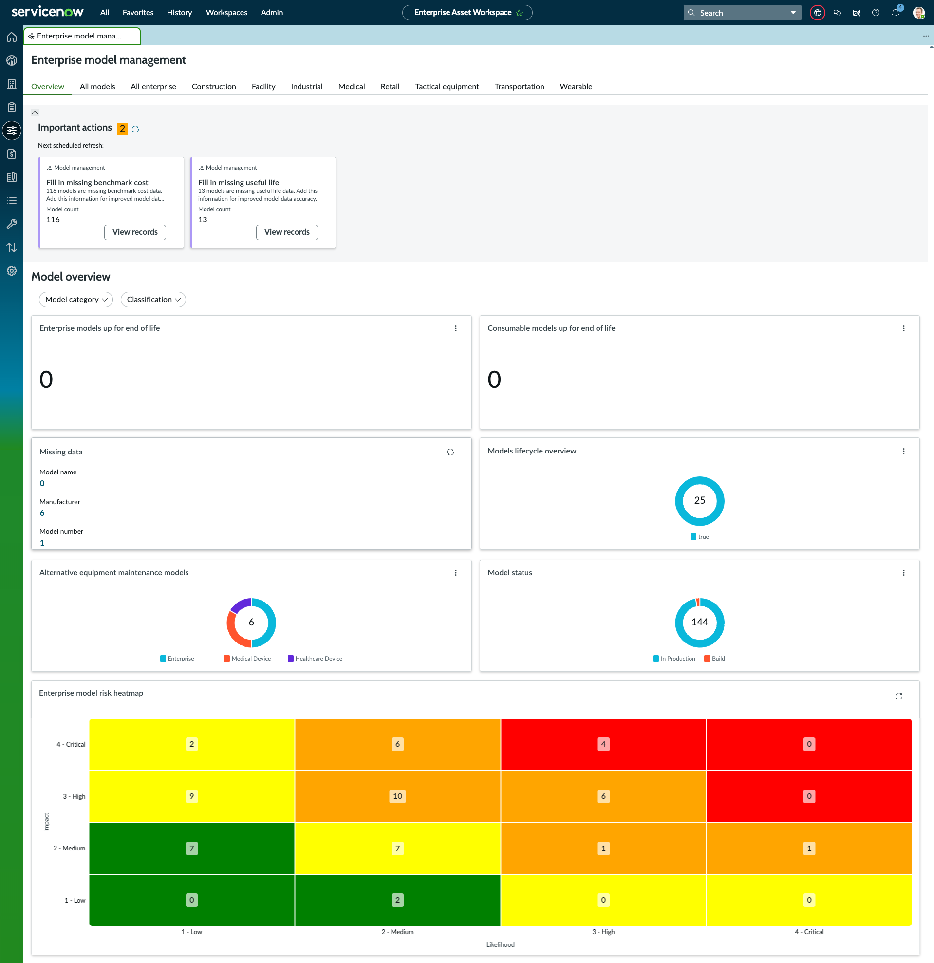This screenshot has height=963, width=934.
Task: Open Model name missing data count 0
Action: (x=42, y=484)
